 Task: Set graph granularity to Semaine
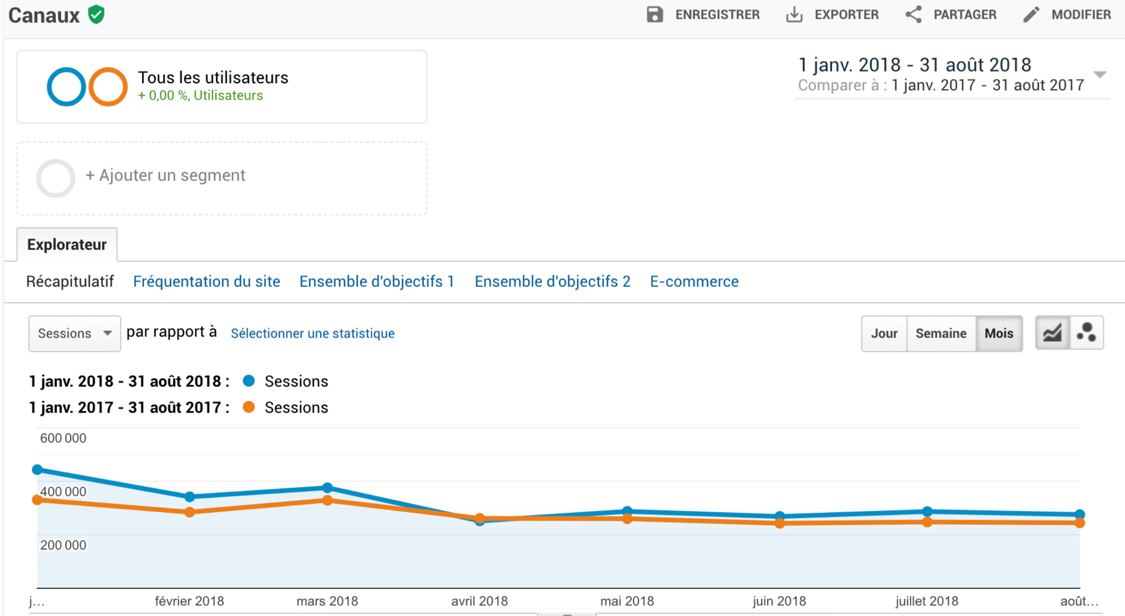pyautogui.click(x=941, y=333)
